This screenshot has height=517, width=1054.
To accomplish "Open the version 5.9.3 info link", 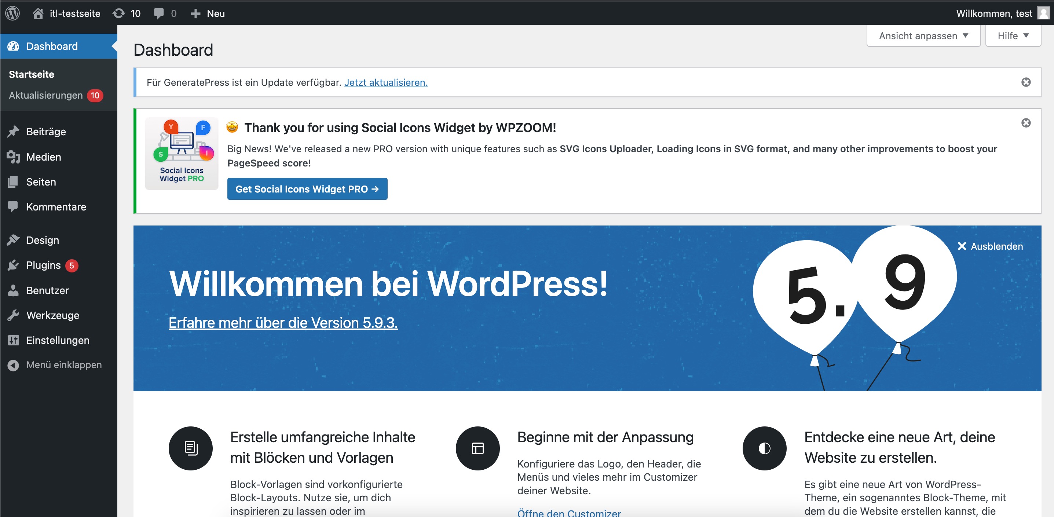I will pyautogui.click(x=283, y=323).
